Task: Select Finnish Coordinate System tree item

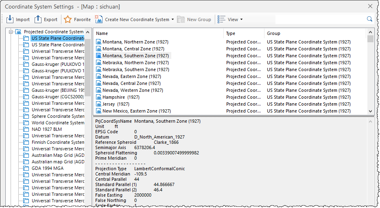Action: (58, 142)
